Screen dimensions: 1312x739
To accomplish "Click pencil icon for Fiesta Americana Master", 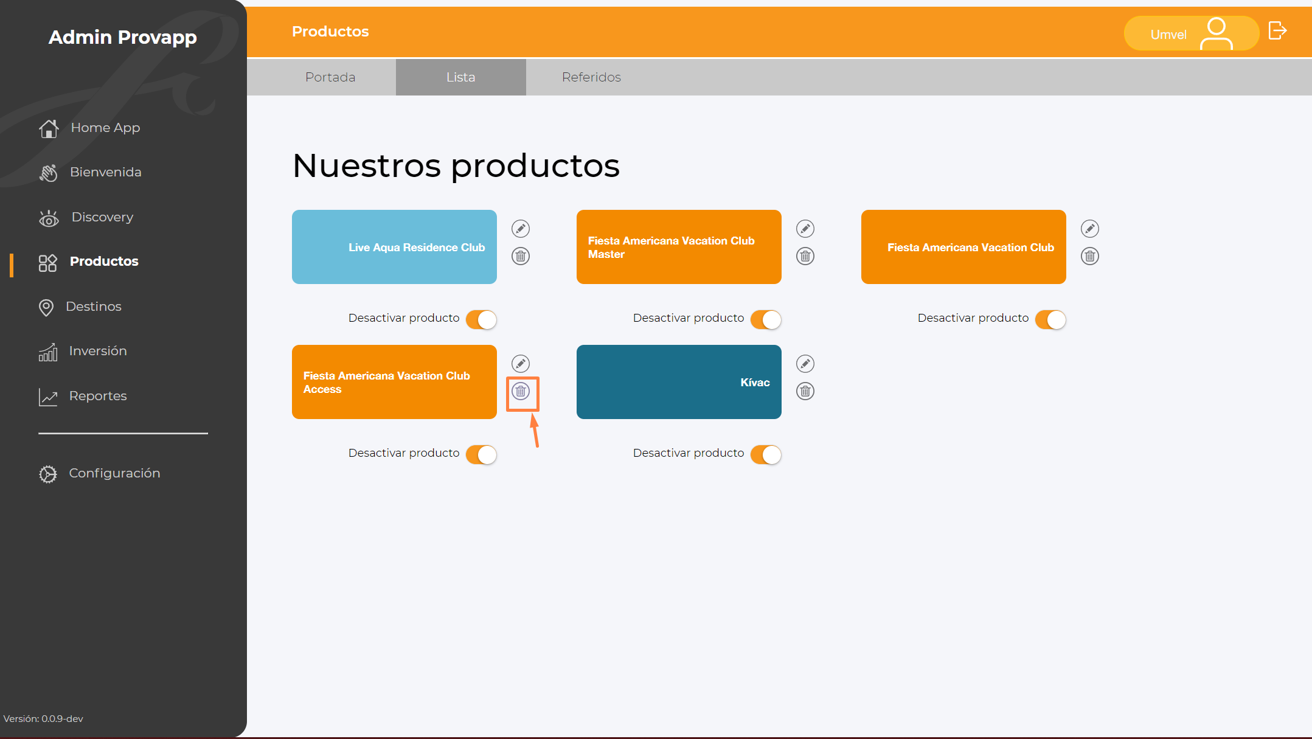I will tap(805, 229).
